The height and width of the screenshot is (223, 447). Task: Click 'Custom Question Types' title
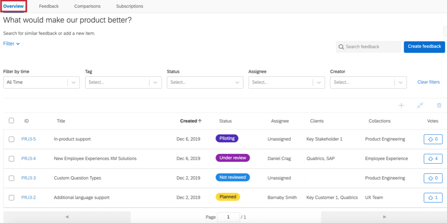coord(77,178)
